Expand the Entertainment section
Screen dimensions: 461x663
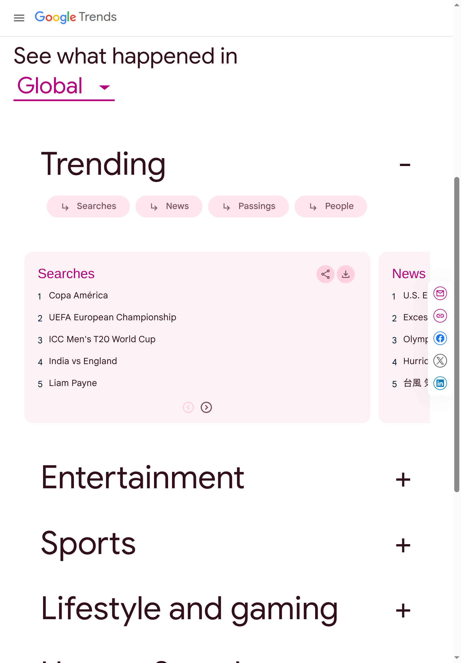(x=403, y=480)
